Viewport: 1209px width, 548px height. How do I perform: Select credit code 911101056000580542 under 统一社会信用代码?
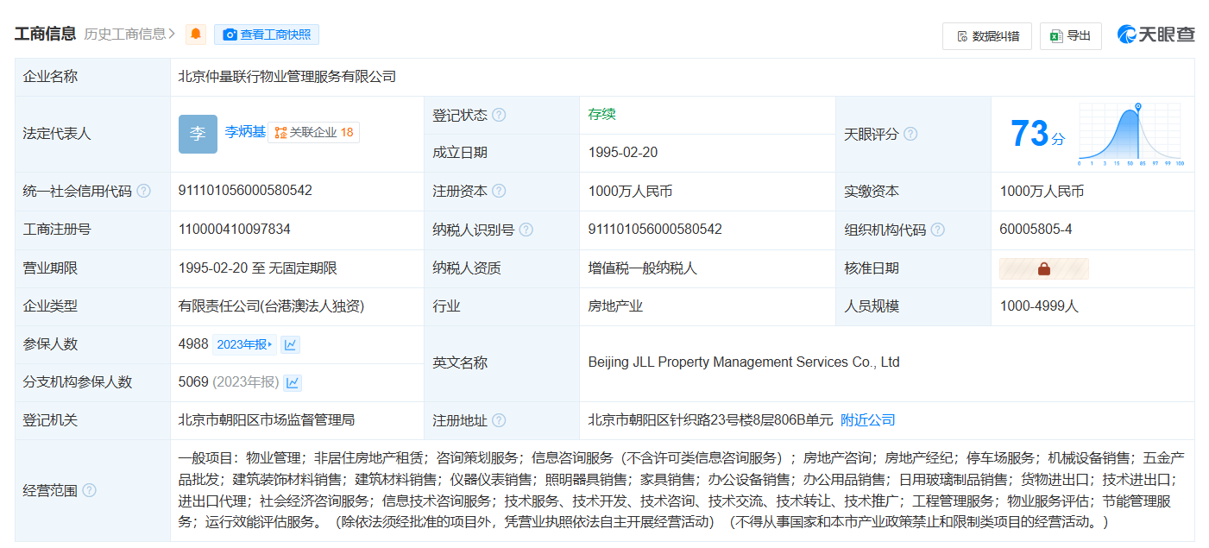coord(245,191)
